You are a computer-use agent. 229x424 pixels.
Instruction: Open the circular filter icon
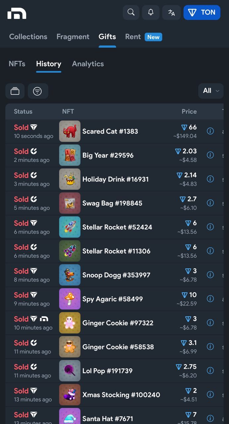tap(38, 91)
